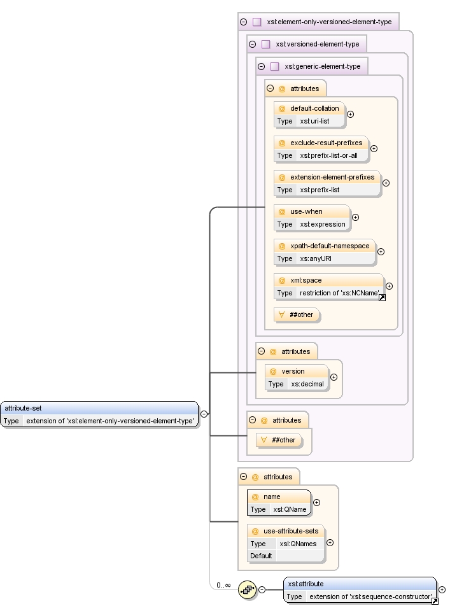
Task: Click complex type icon for xsl:element-only-versioned-element-type
Action: (257, 22)
